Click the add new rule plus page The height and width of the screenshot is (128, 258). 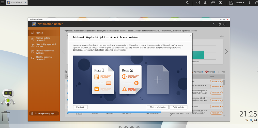pos(158,80)
